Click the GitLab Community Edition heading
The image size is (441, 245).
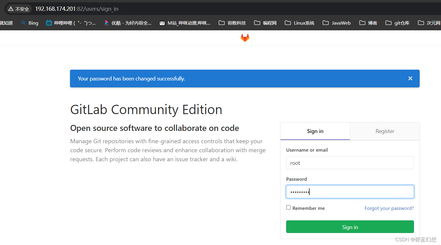pos(146,110)
